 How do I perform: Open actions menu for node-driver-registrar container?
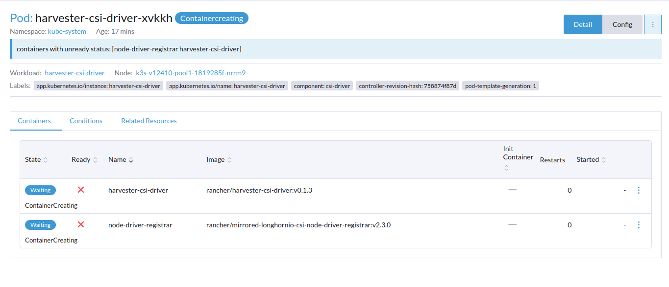pos(639,224)
